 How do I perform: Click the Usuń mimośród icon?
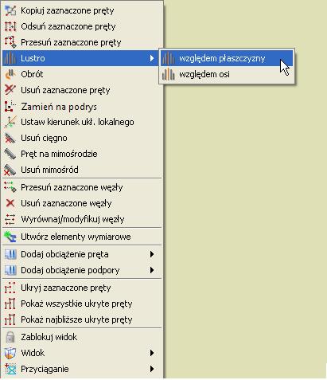10,170
